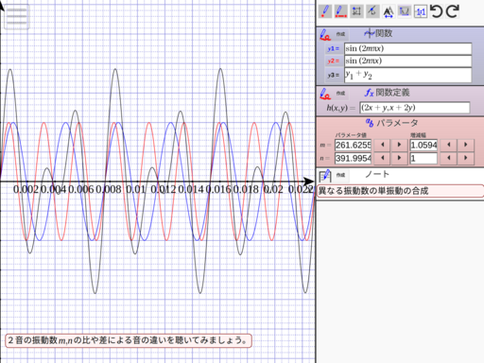
Task: Toggle the y3= graph label
Action: [x=334, y=75]
